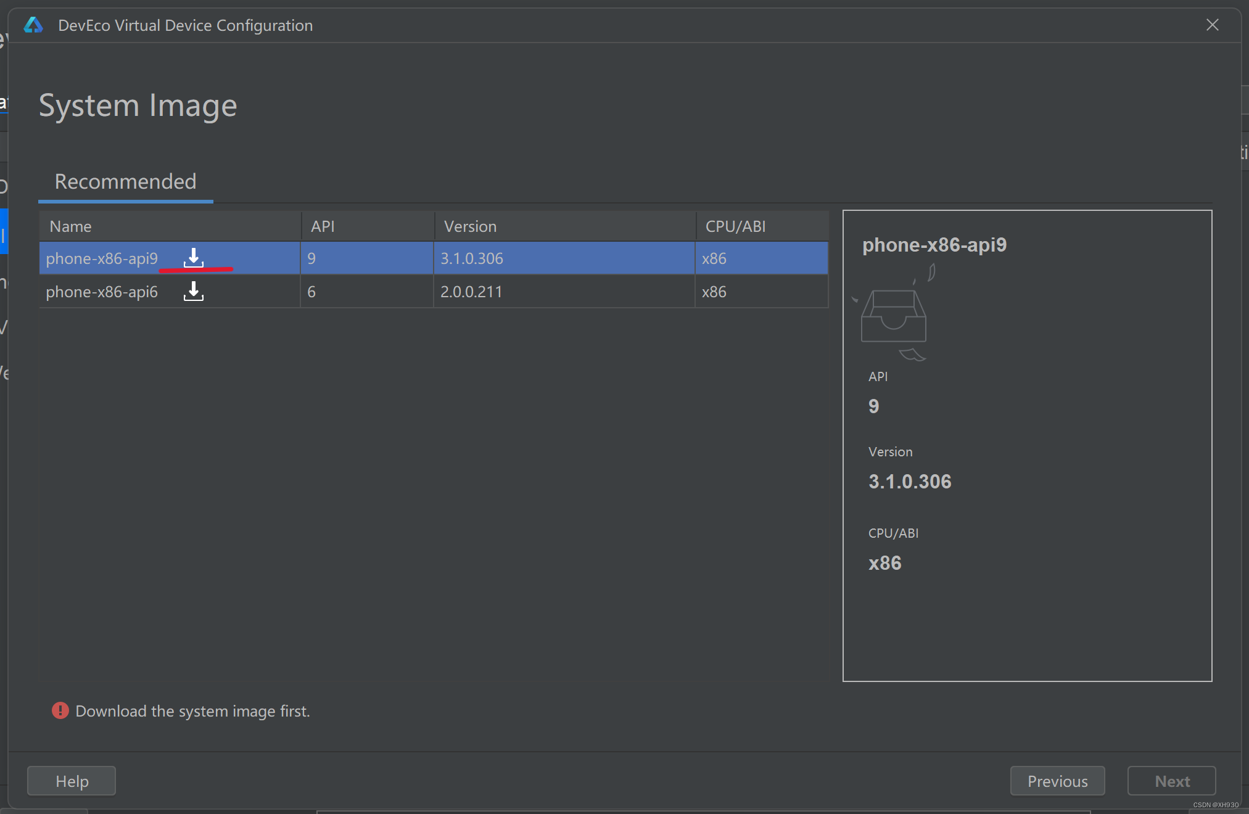The image size is (1249, 814).
Task: Click version 3.1.0.306 cell in table
Action: point(472,258)
